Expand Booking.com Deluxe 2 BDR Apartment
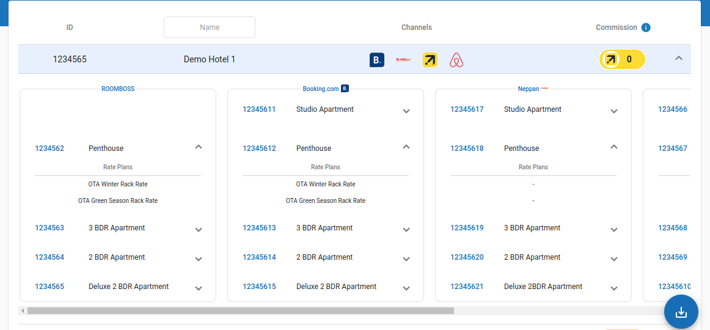Screen dimensions: 710x330 406,288
